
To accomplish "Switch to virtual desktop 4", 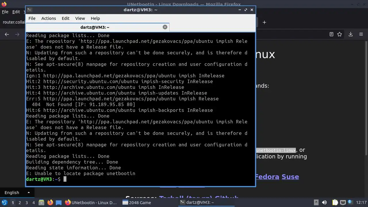I will (33, 202).
